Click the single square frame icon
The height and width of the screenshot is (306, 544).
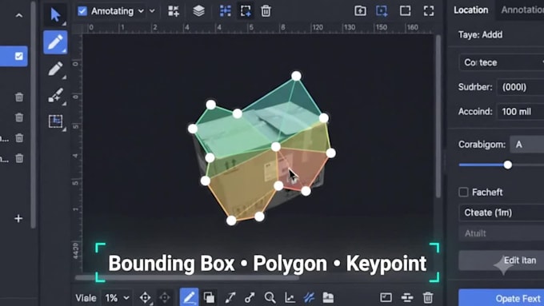click(x=405, y=10)
